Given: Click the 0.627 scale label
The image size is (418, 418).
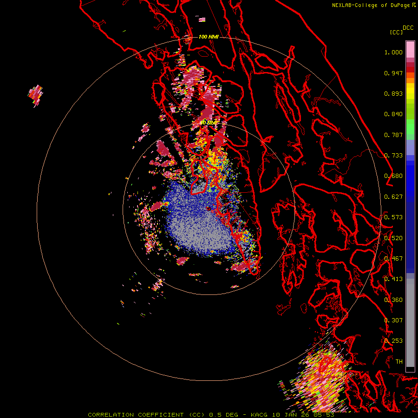Looking at the screenshot, I should coord(393,197).
